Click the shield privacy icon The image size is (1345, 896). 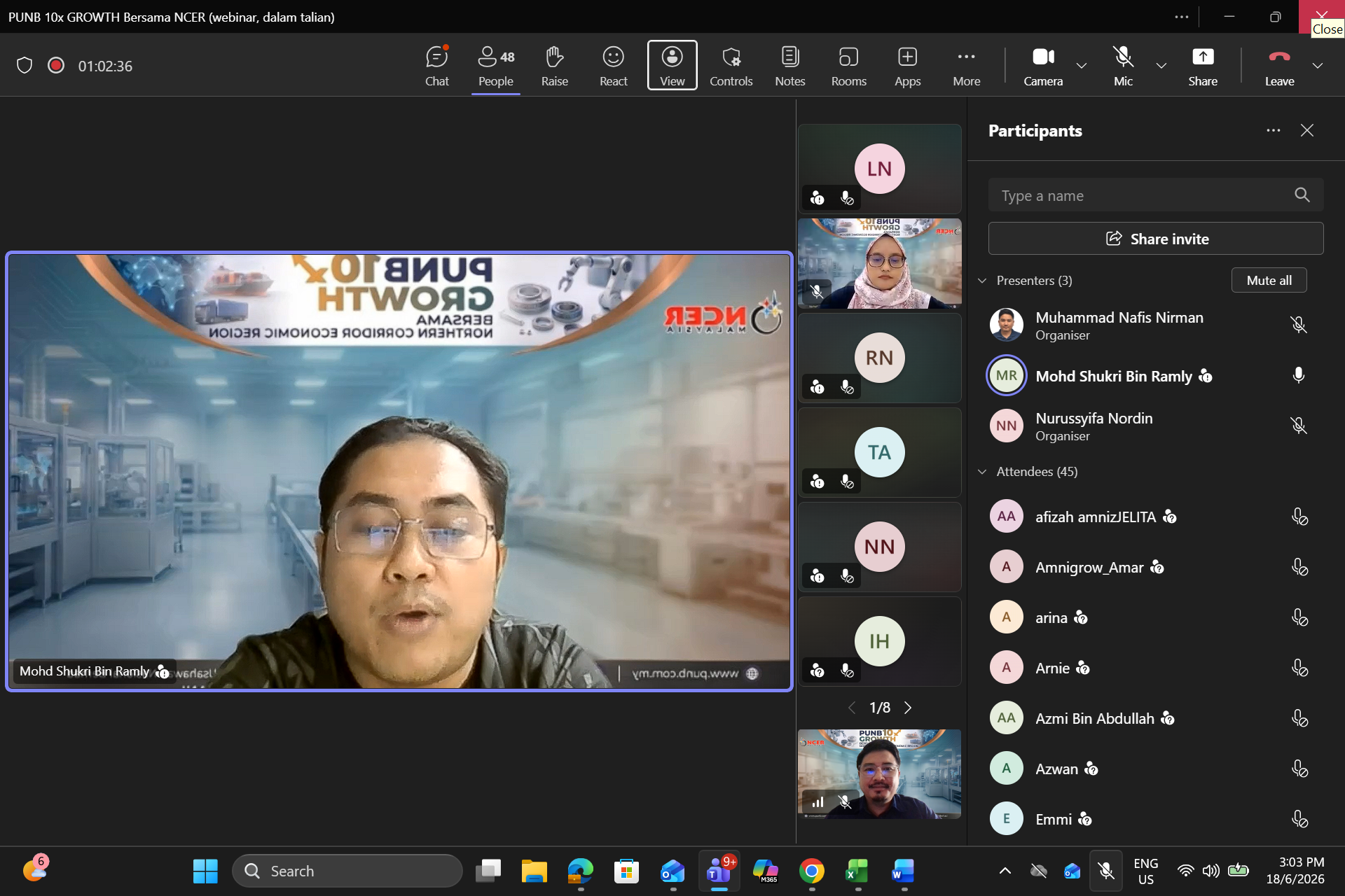click(25, 66)
